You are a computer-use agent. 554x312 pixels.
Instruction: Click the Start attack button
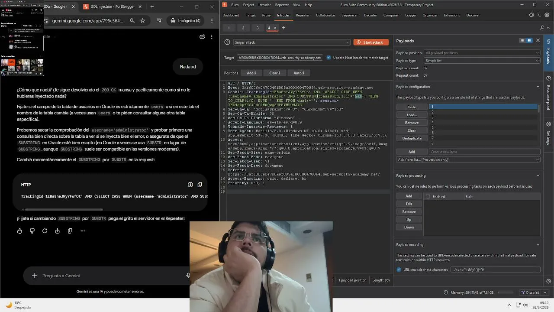[x=371, y=42]
